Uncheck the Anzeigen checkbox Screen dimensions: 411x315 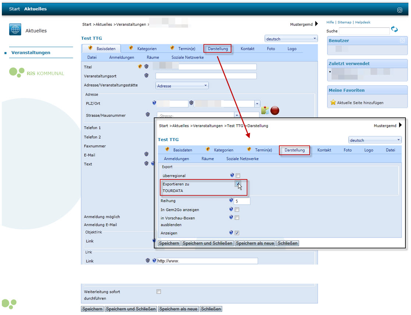[237, 233]
